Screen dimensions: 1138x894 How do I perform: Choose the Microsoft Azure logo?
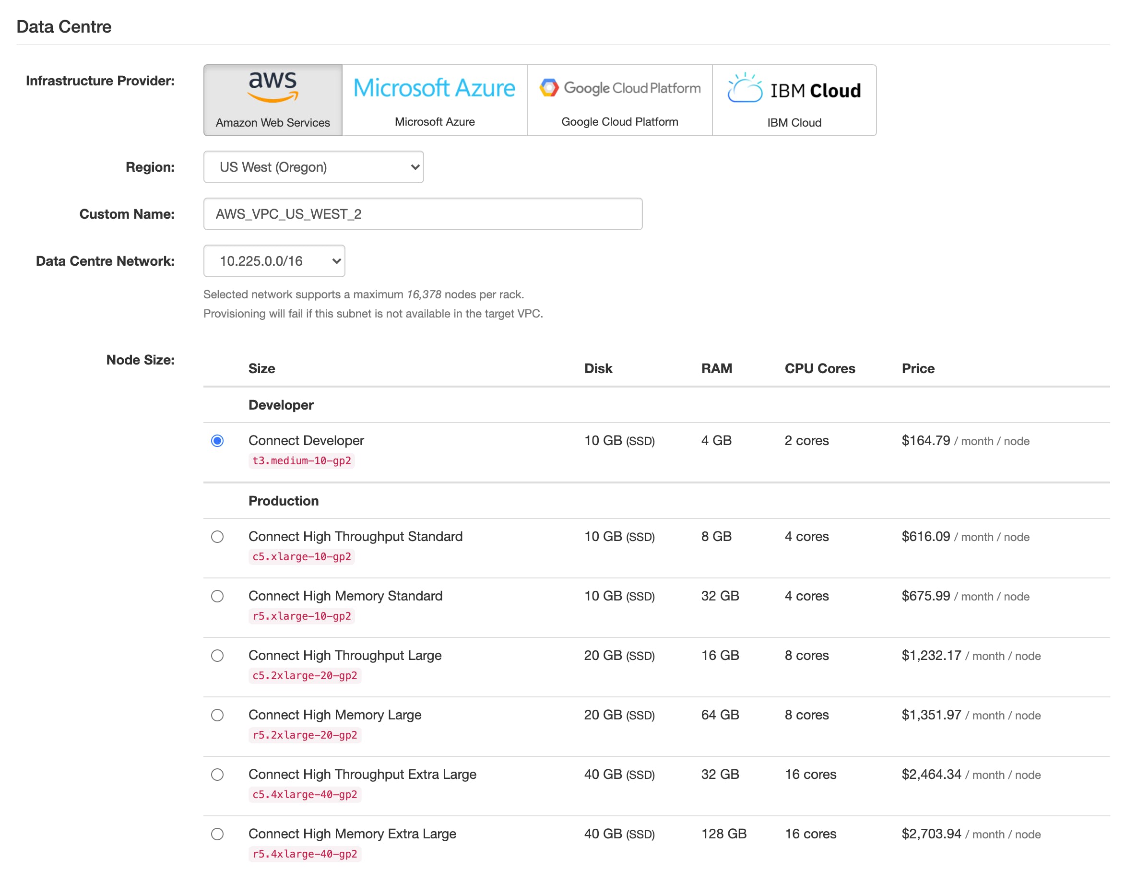click(x=434, y=88)
